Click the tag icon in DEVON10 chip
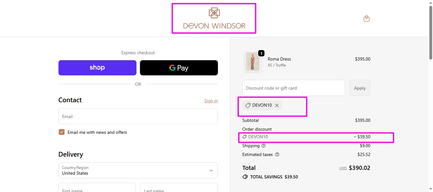433x192 pixels. click(x=248, y=105)
